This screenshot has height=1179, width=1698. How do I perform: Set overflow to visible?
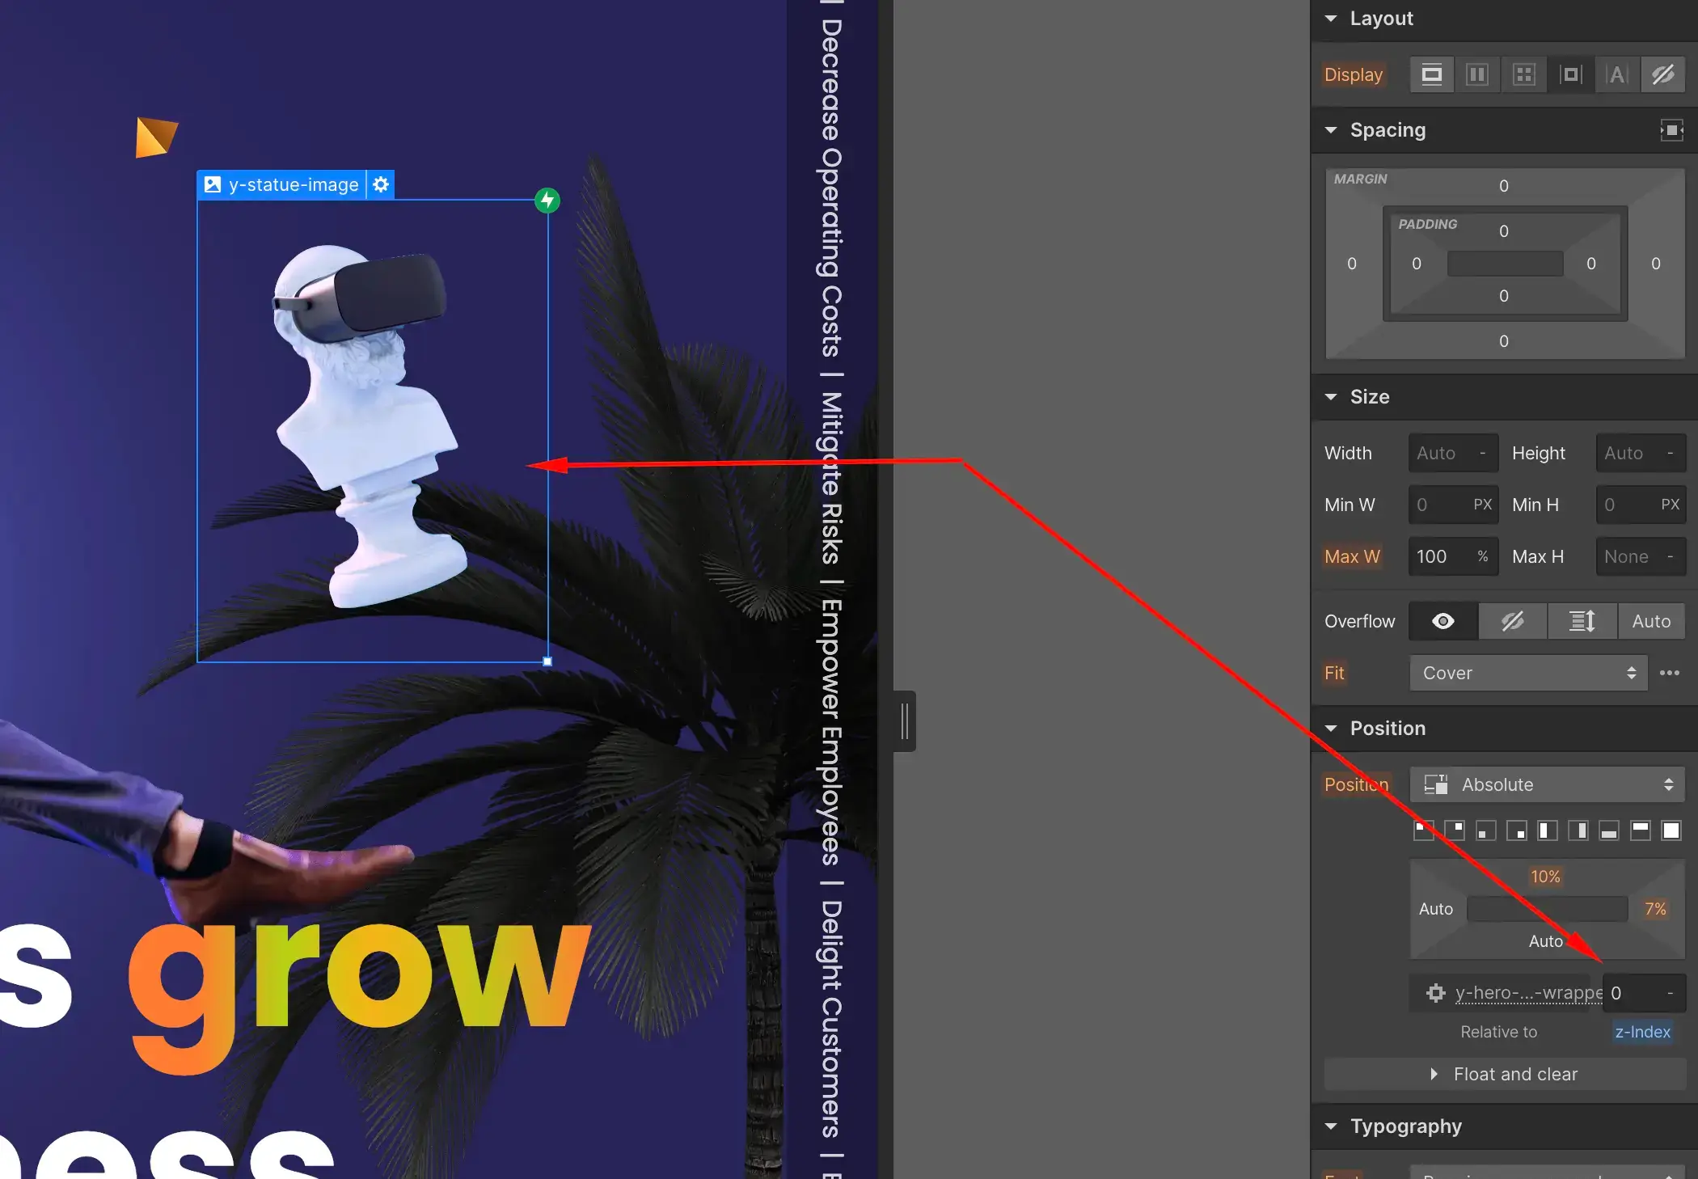(x=1443, y=621)
